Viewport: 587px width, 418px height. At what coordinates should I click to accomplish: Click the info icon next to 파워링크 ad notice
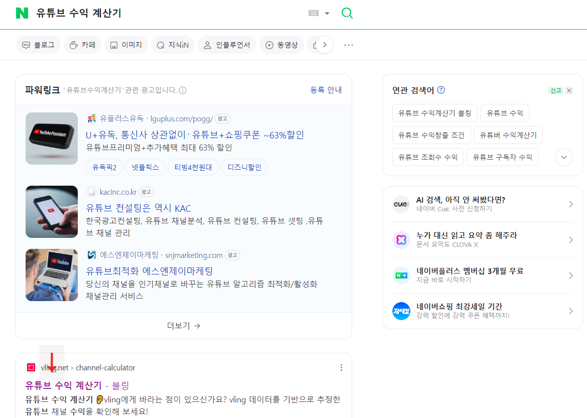coord(183,90)
